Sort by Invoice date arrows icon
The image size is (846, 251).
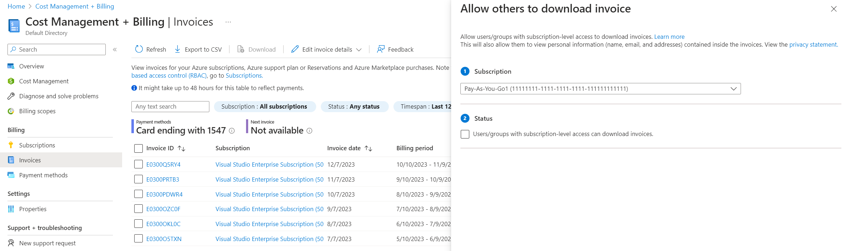coord(369,148)
